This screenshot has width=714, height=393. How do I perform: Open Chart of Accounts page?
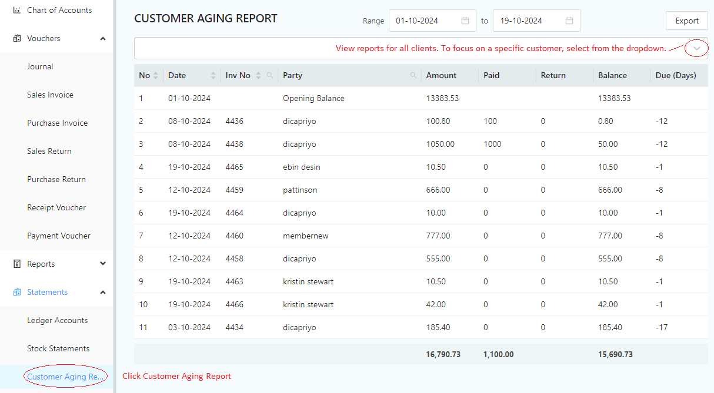[59, 10]
